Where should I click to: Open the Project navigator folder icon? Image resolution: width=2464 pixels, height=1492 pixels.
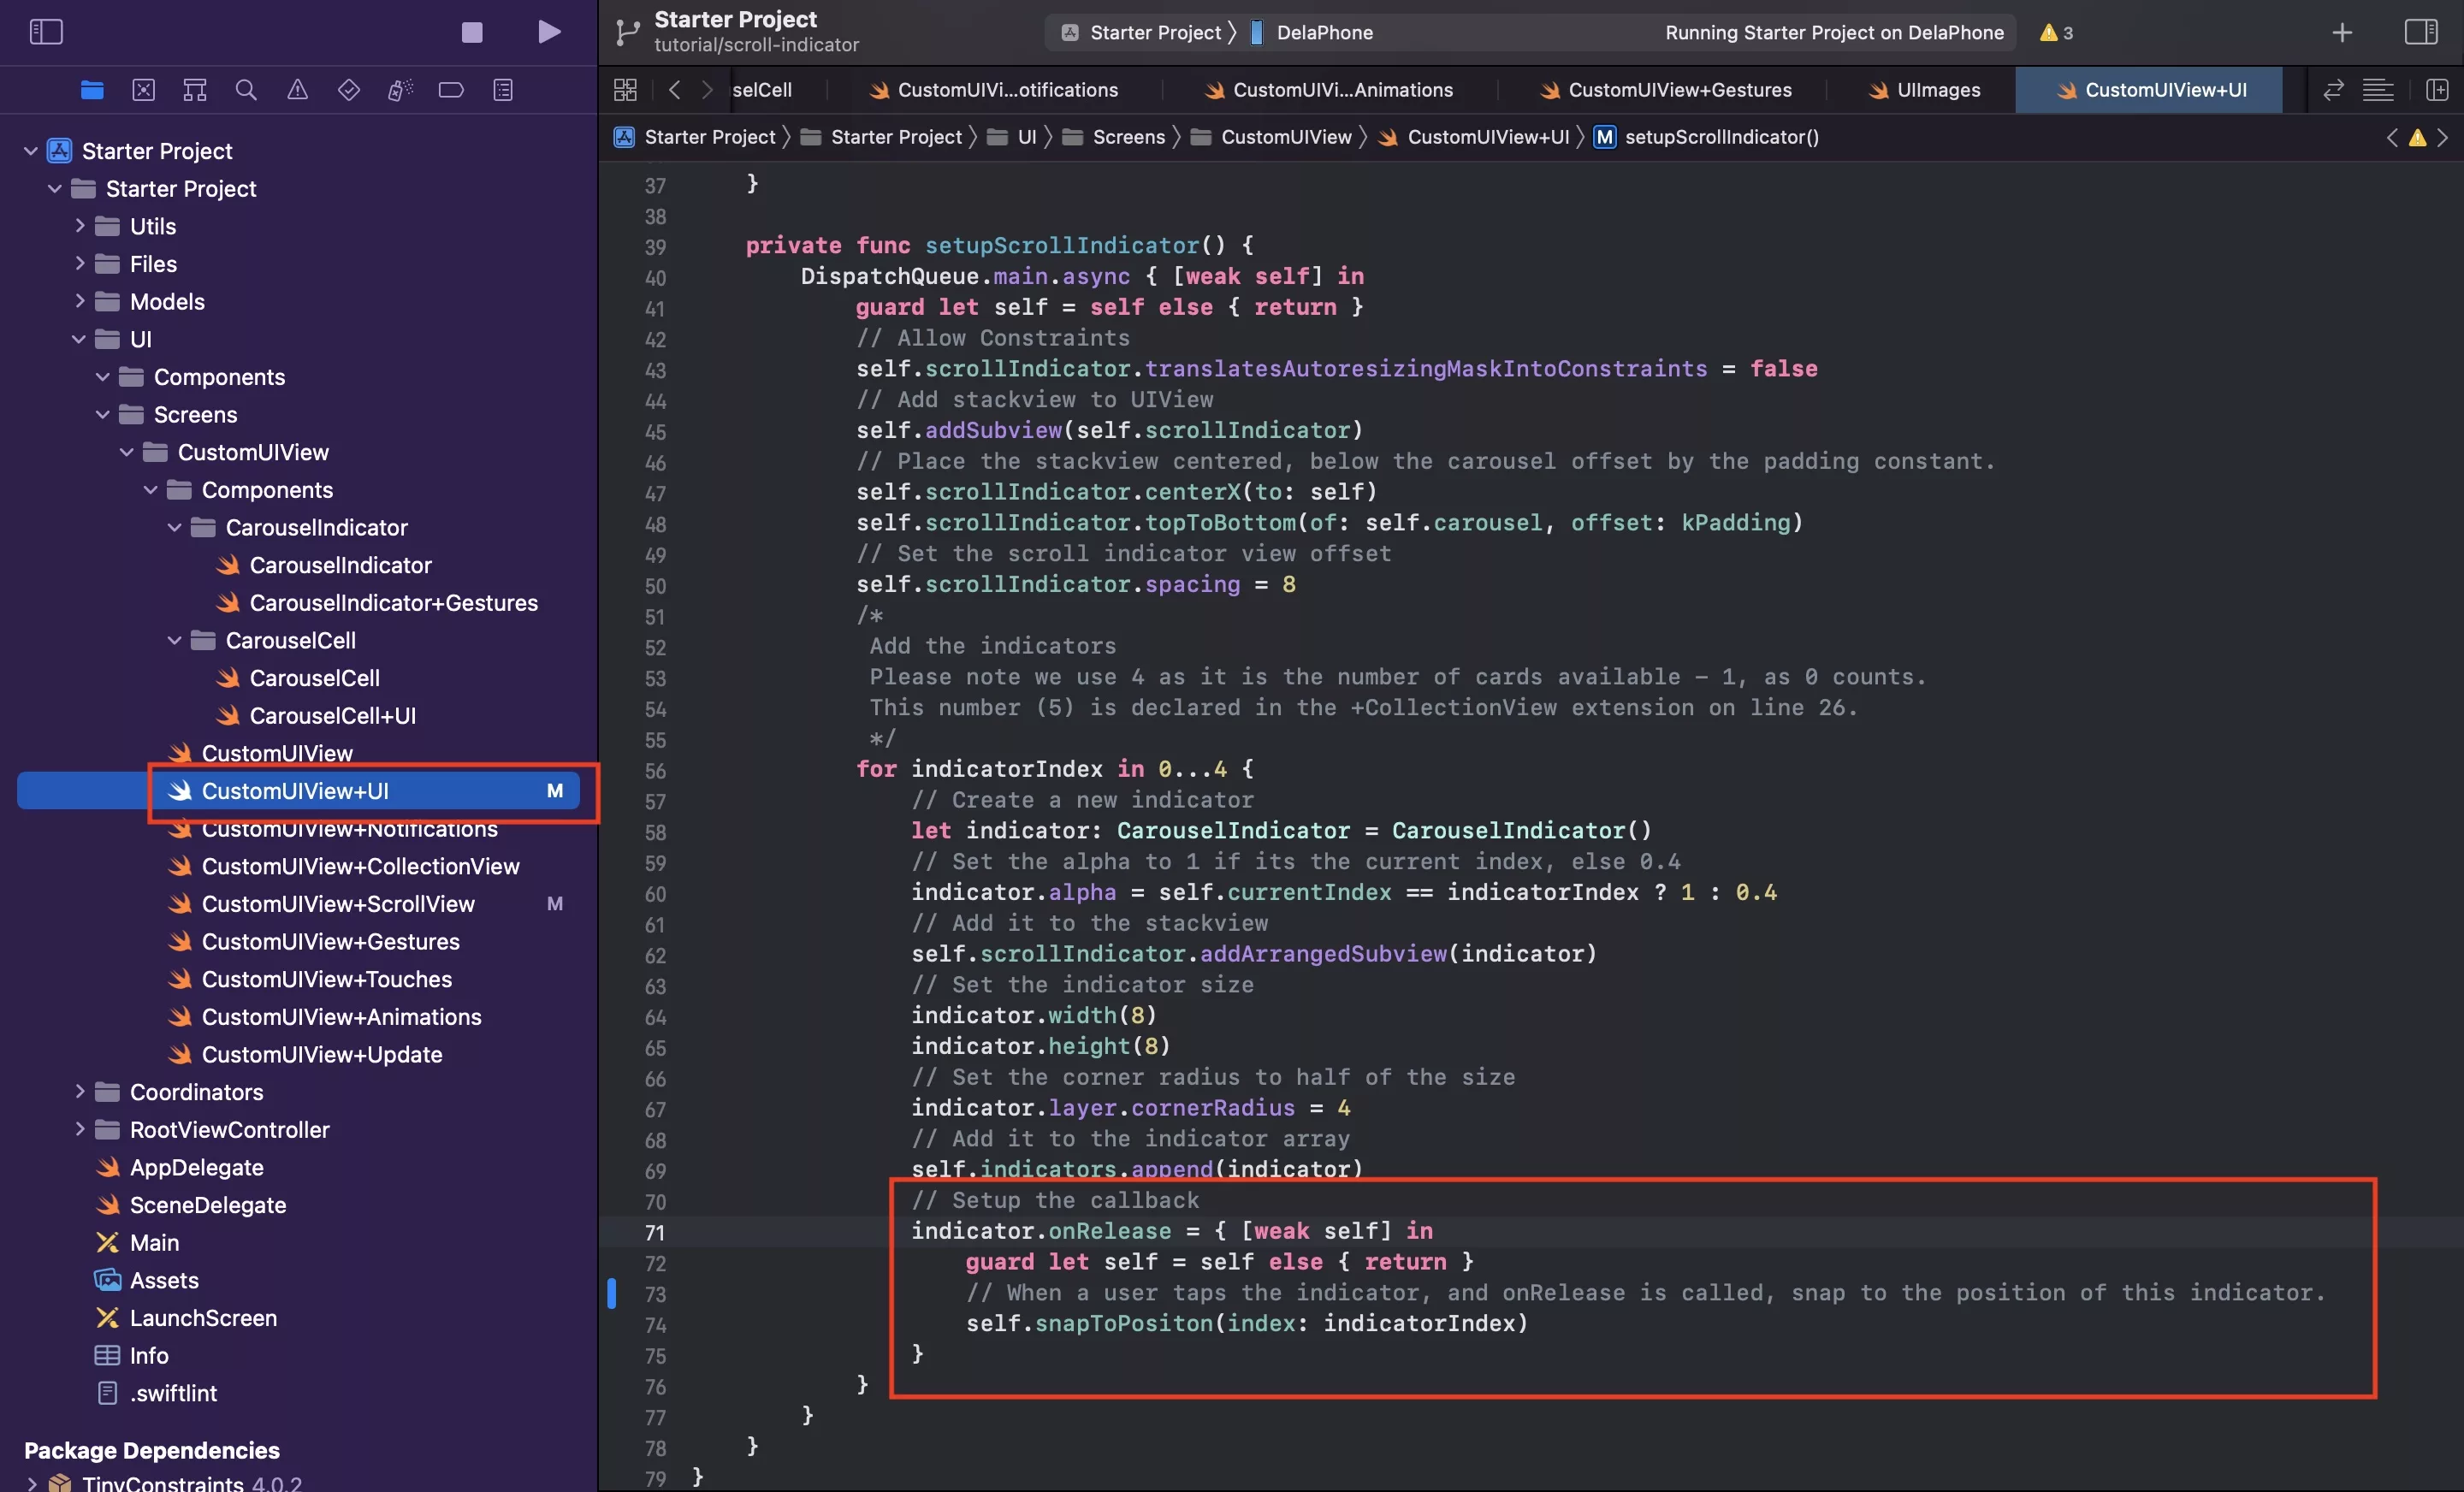pyautogui.click(x=92, y=90)
